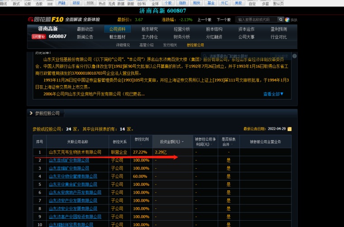Image resolution: width=344 pixels, height=227 pixels.
Task: Click the 指数 toolbar button
Action: [182, 3]
